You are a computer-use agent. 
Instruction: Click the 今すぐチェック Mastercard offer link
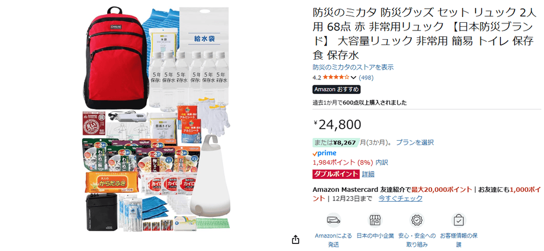[x=400, y=198]
